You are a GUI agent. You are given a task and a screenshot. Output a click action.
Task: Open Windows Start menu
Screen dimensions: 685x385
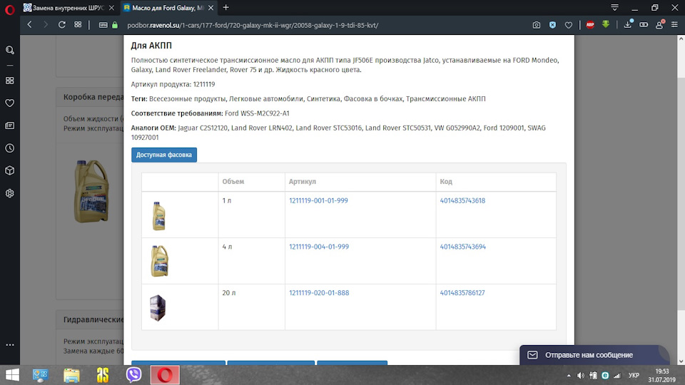pyautogui.click(x=12, y=375)
